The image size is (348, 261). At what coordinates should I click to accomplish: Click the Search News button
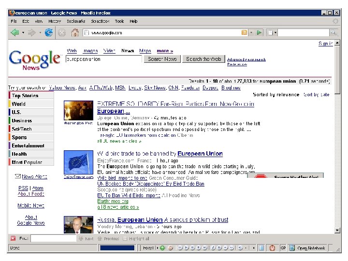click(x=162, y=59)
